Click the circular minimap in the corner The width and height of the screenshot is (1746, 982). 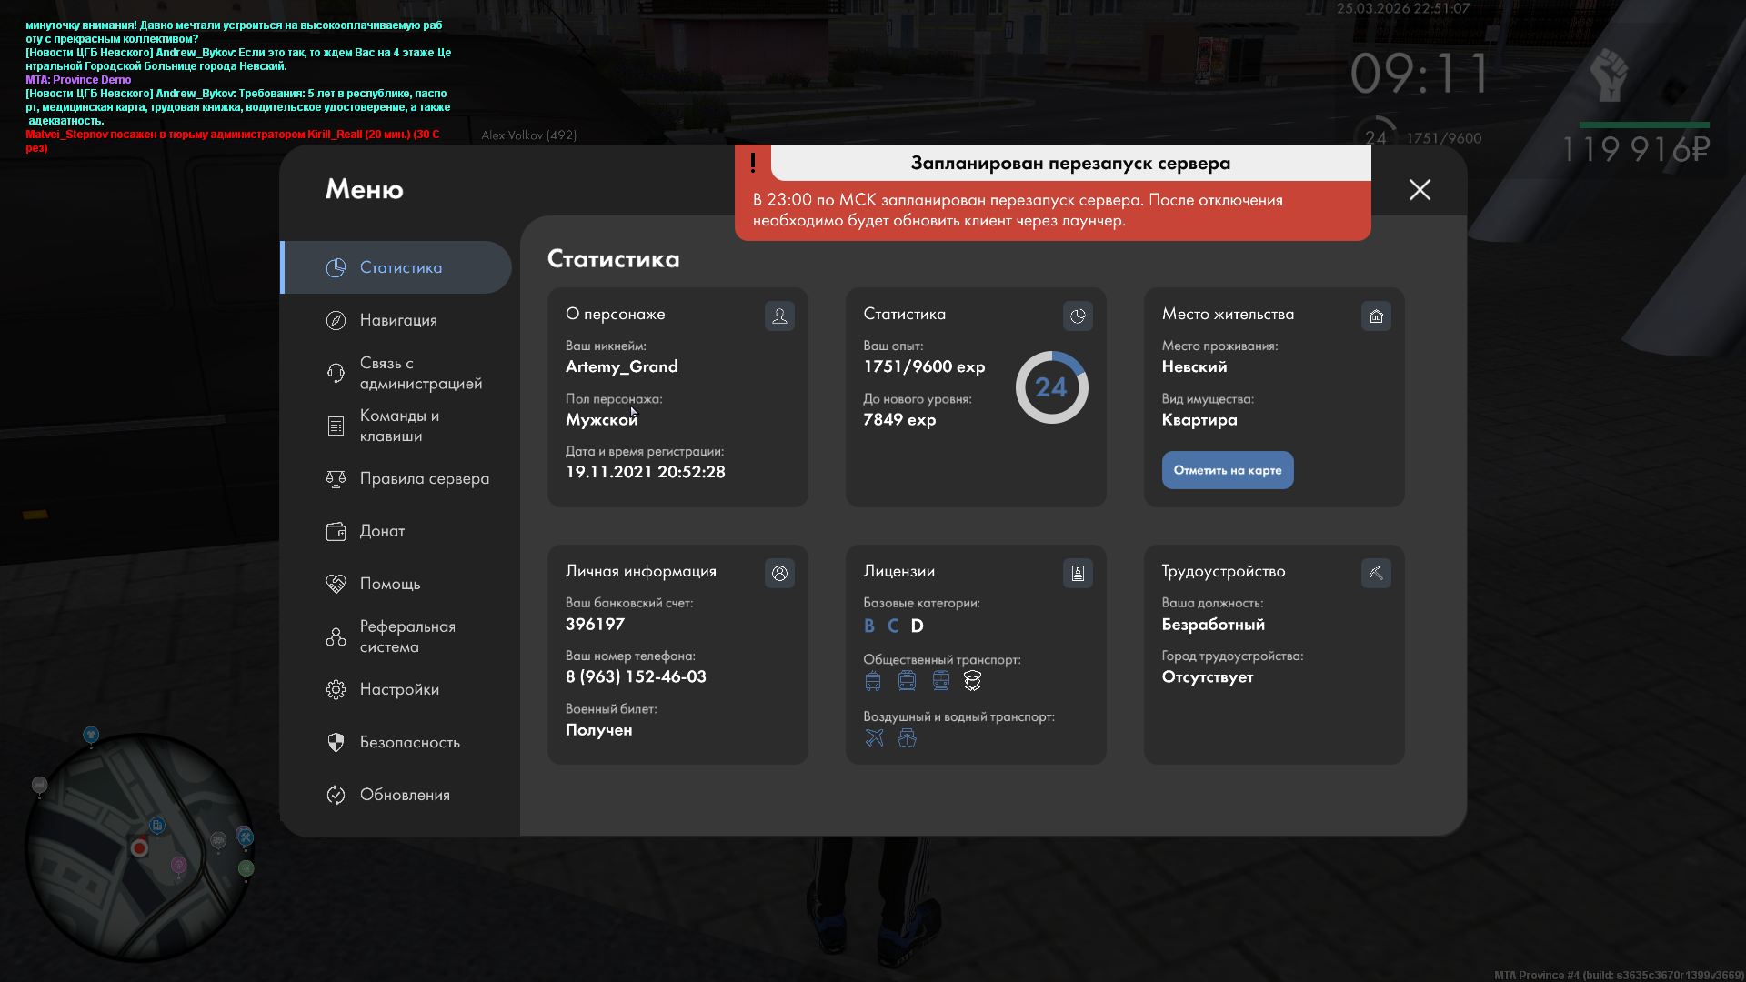point(138,847)
